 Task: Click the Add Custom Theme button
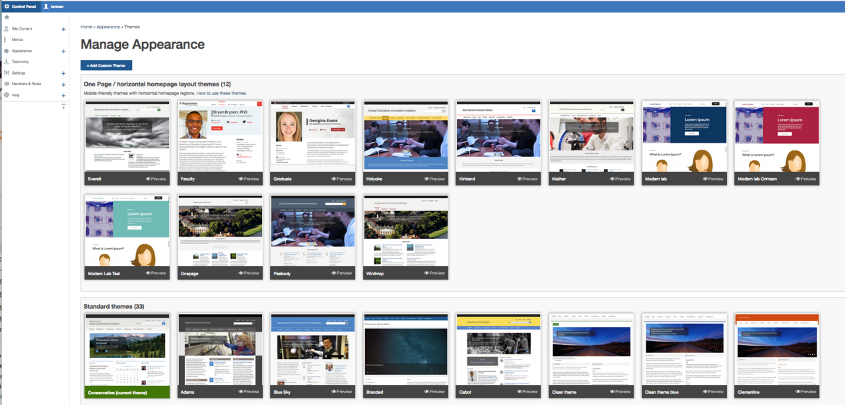[106, 65]
